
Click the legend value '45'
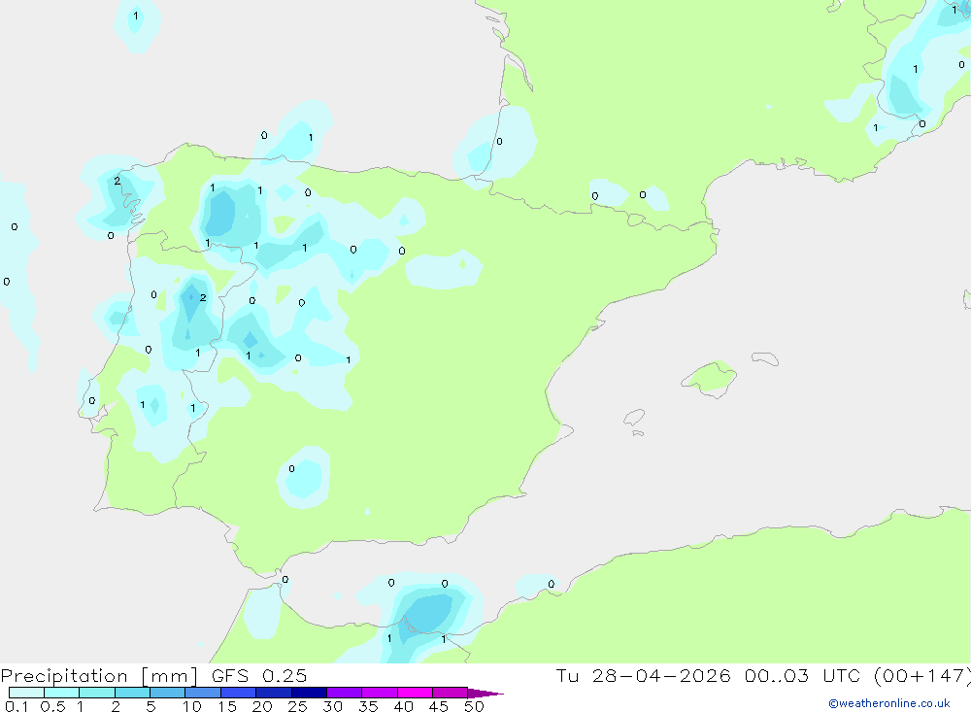(x=439, y=706)
